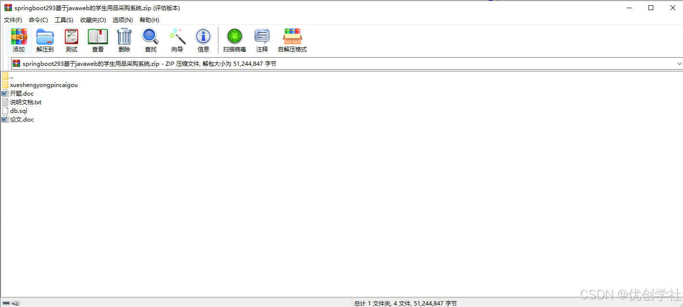
Task: Select the folder name xueshengyongpincaigou
Action: pos(44,85)
